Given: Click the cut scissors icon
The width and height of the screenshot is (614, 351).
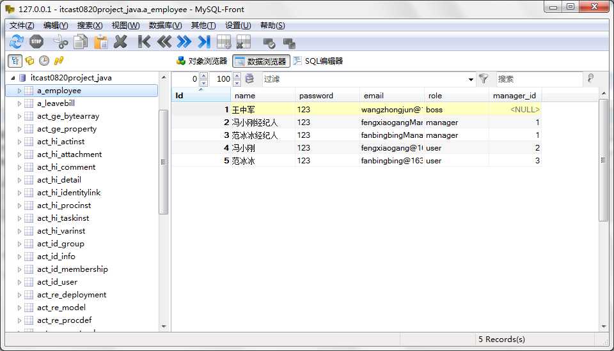Looking at the screenshot, I should pyautogui.click(x=60, y=41).
